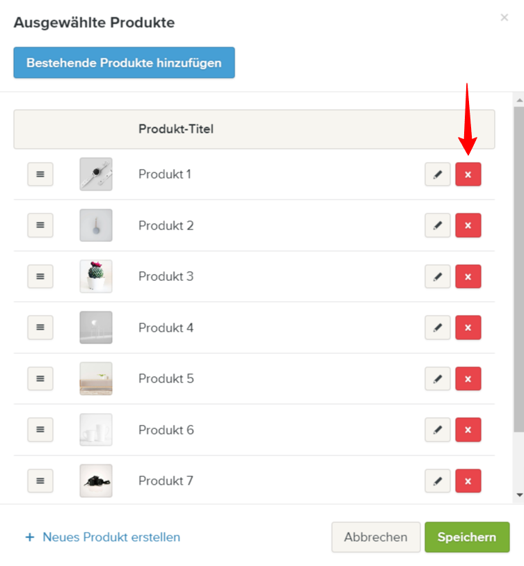Click the pencil edit icon for Produkt 1
Image resolution: width=524 pixels, height=566 pixels.
437,175
